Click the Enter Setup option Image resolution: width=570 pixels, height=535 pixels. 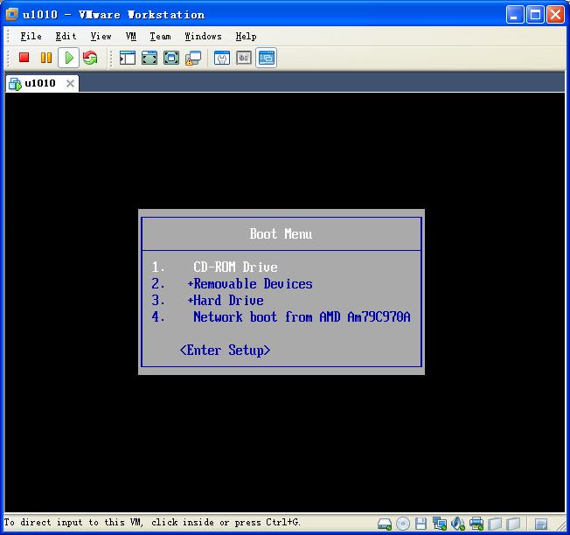(x=225, y=351)
